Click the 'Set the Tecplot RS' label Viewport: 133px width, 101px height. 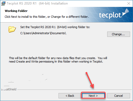55,27
